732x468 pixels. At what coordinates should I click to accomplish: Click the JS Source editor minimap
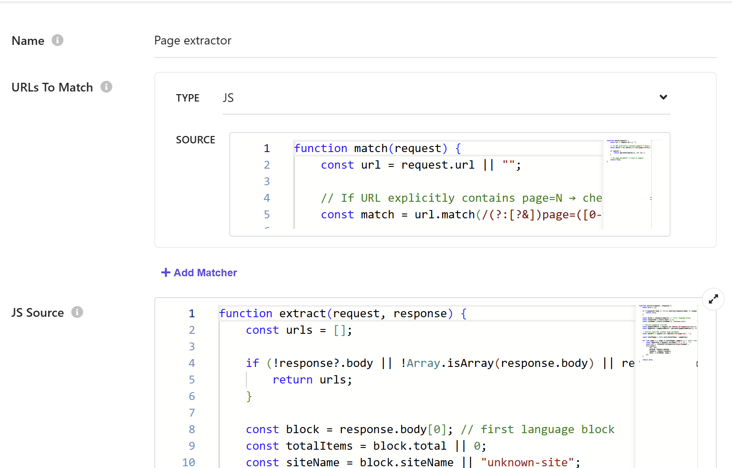tap(667, 336)
